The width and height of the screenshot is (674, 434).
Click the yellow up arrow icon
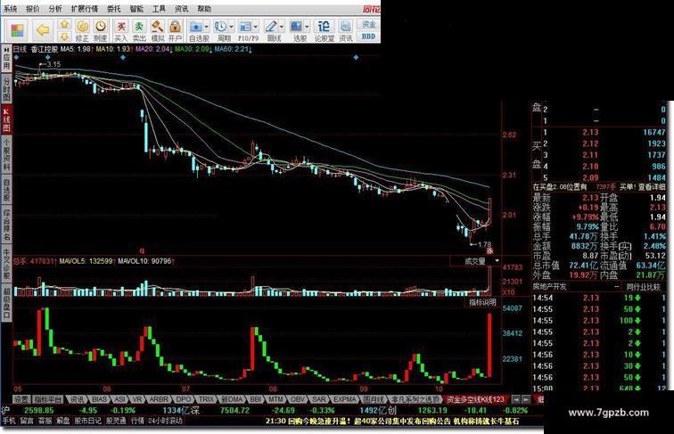click(x=64, y=24)
